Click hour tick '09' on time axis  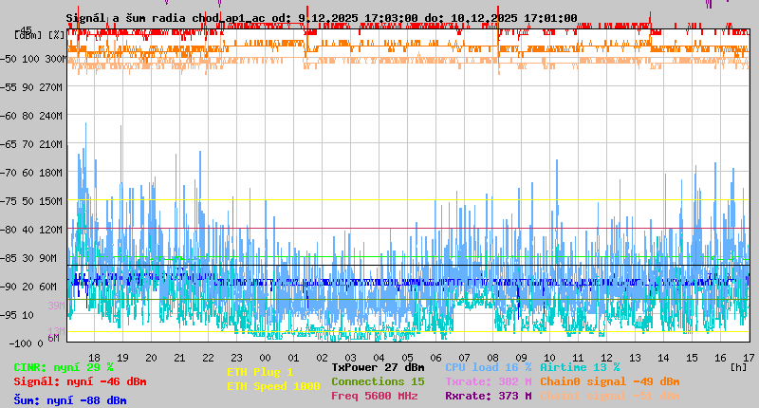coord(521,358)
